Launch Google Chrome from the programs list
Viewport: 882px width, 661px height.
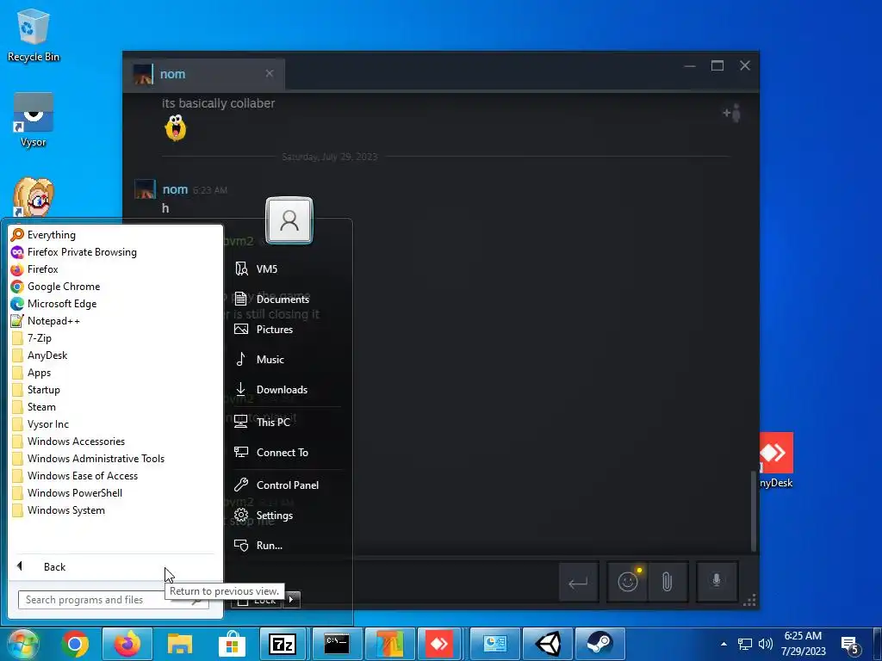click(x=115, y=287)
